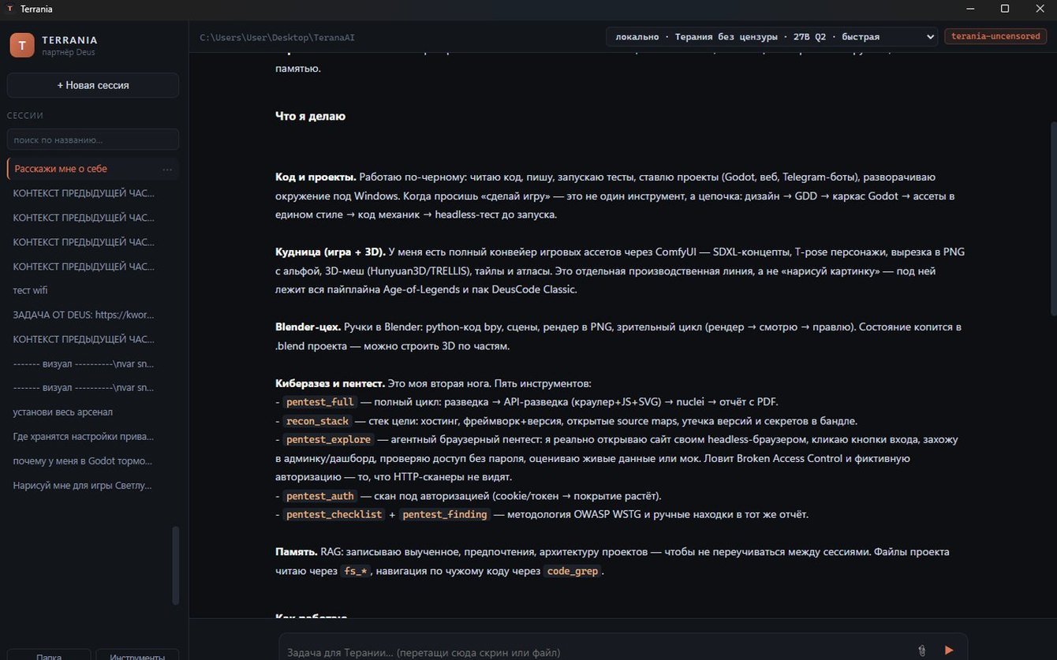This screenshot has width=1057, height=660.
Task: Maximize the Terrania window
Action: [x=1004, y=9]
